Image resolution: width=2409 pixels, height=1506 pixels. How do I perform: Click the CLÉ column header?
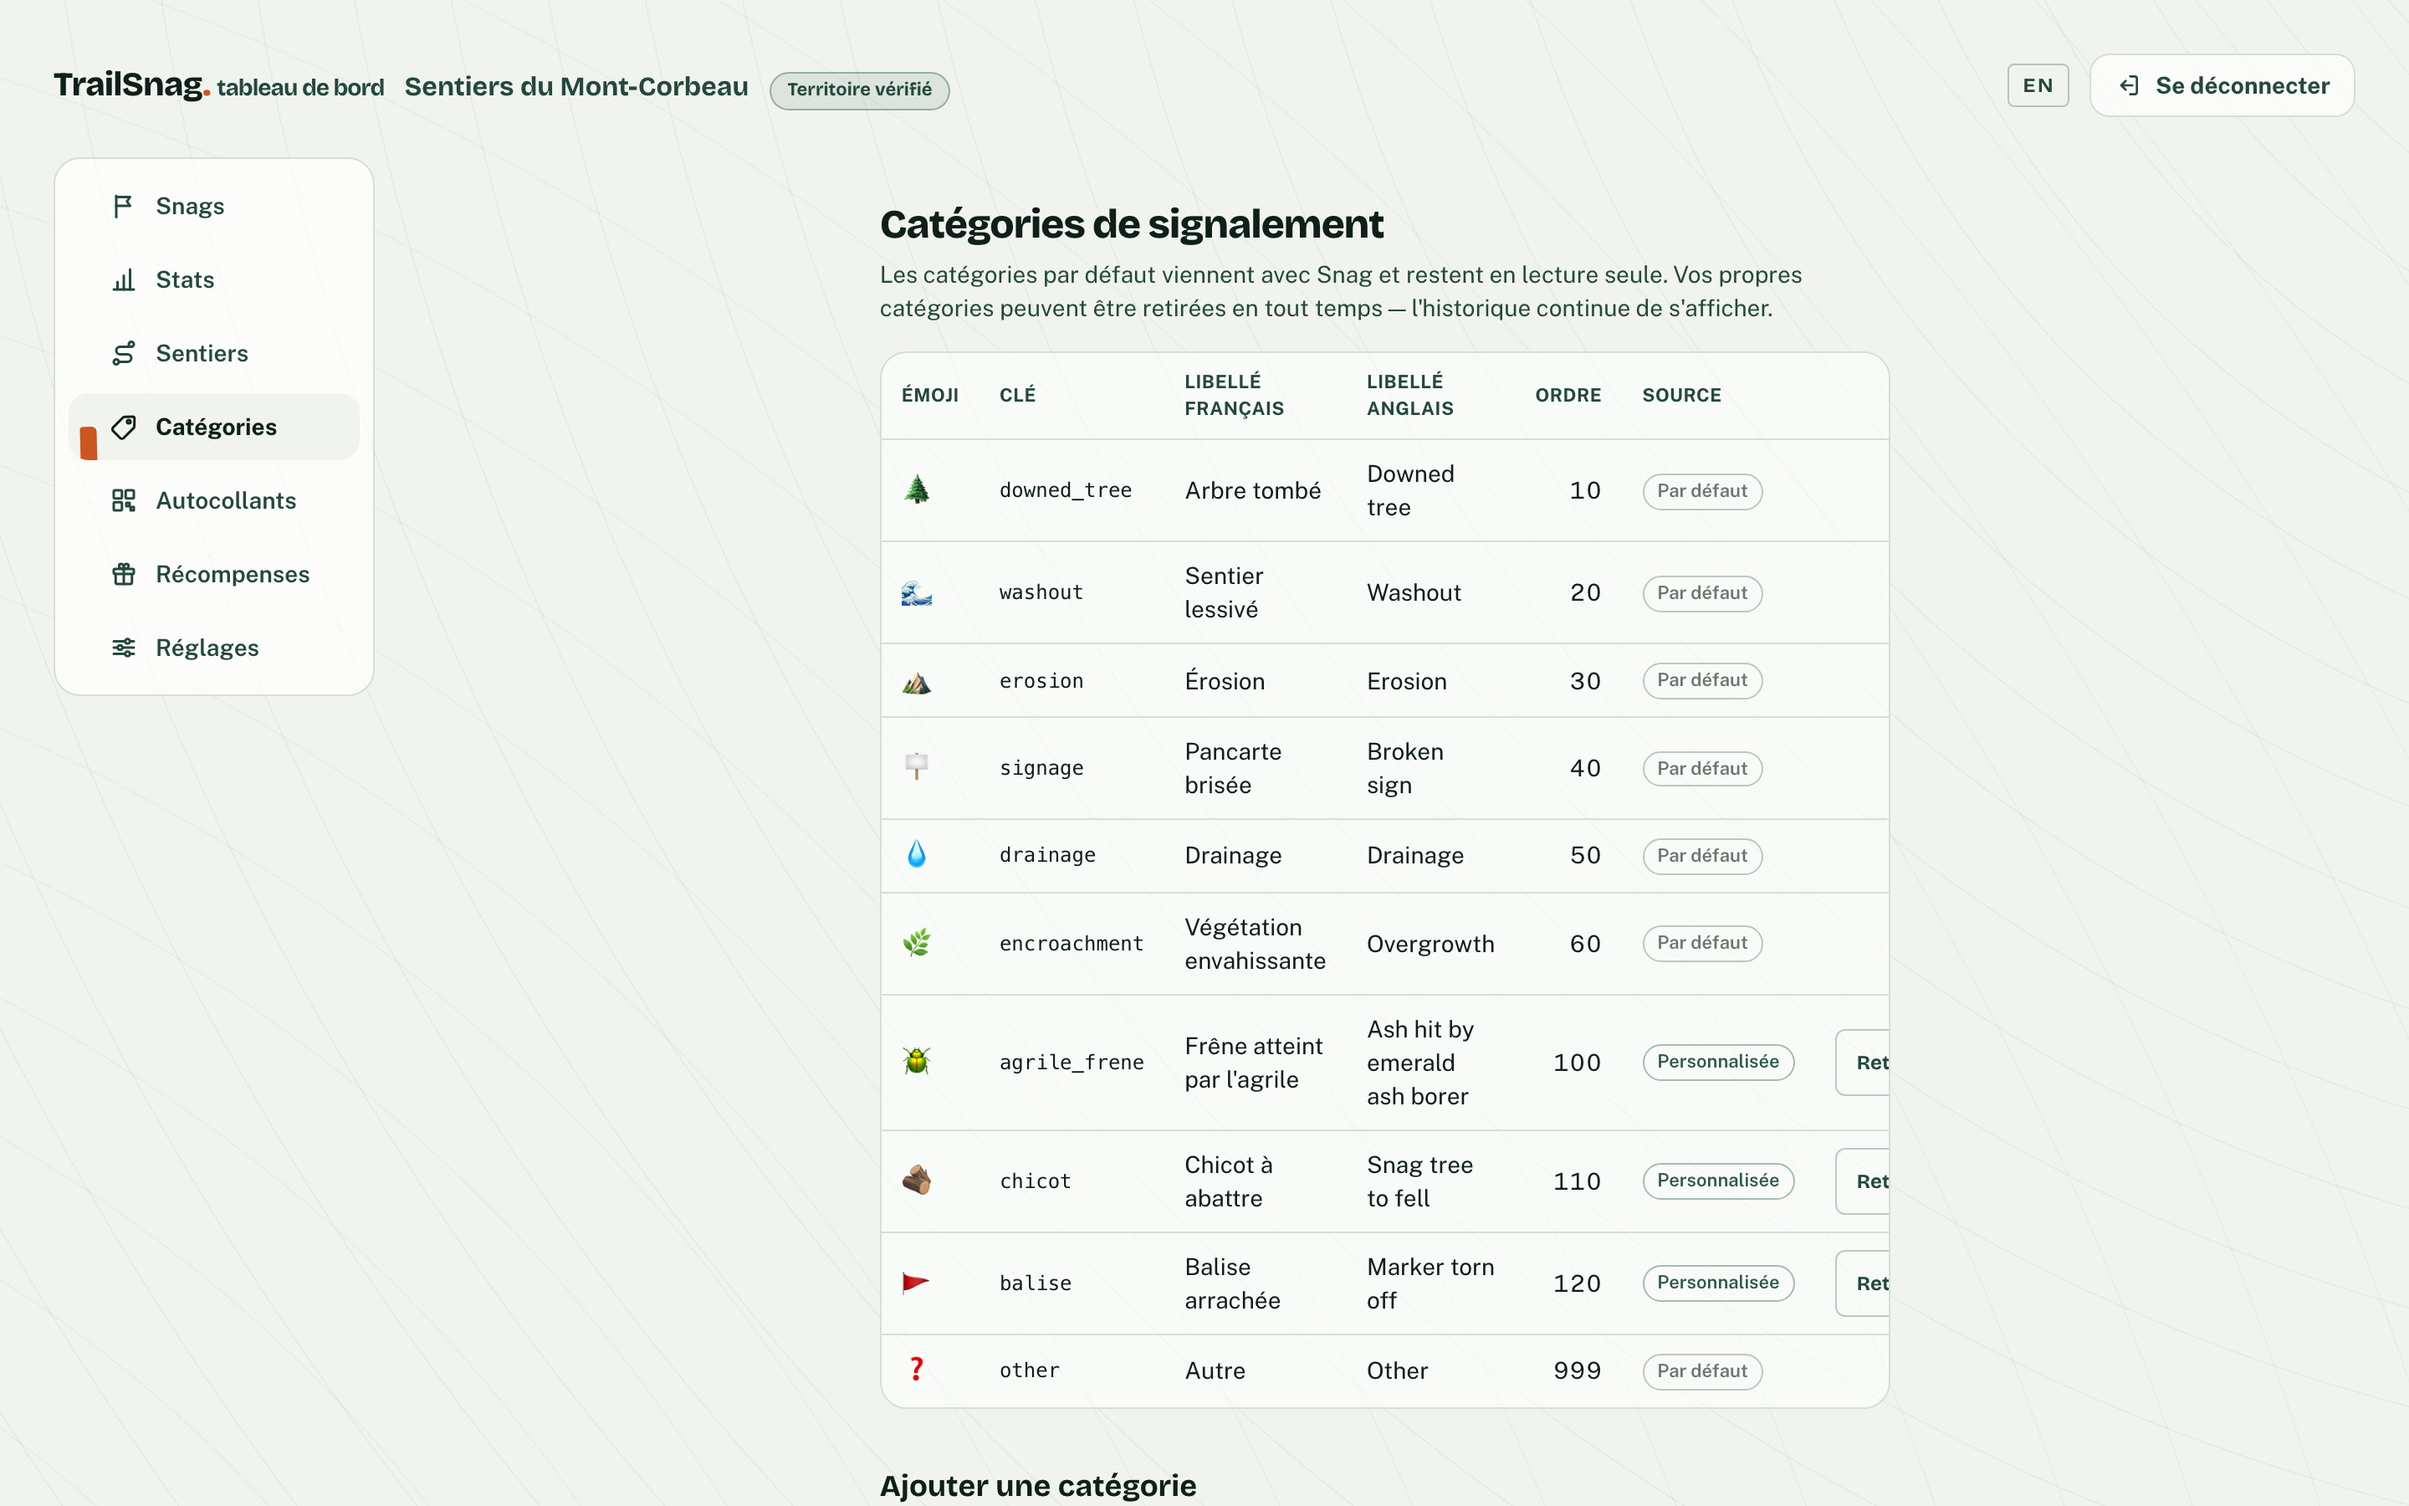[x=1017, y=396]
